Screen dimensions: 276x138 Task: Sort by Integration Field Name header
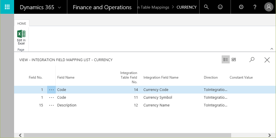click(161, 77)
